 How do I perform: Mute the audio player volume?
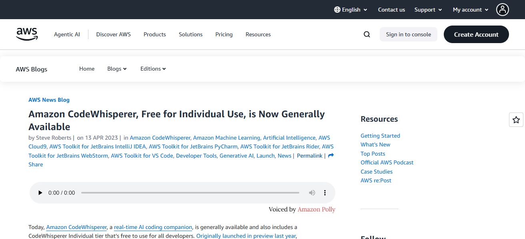click(312, 193)
